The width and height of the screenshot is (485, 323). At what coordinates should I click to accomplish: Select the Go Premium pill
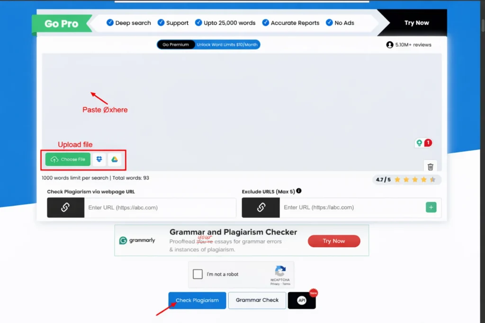(176, 44)
